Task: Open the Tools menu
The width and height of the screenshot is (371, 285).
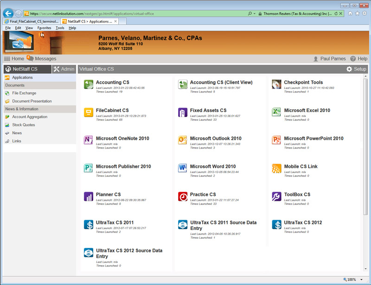Action: click(60, 28)
